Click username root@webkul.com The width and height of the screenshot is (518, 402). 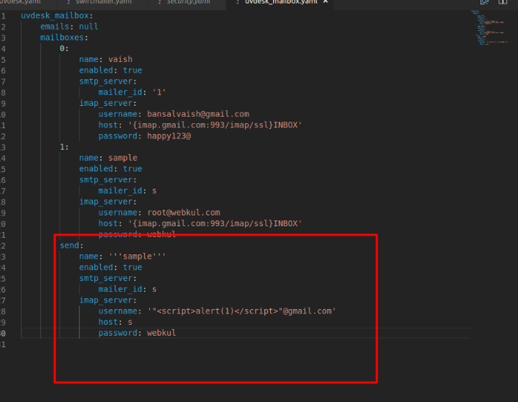click(183, 213)
